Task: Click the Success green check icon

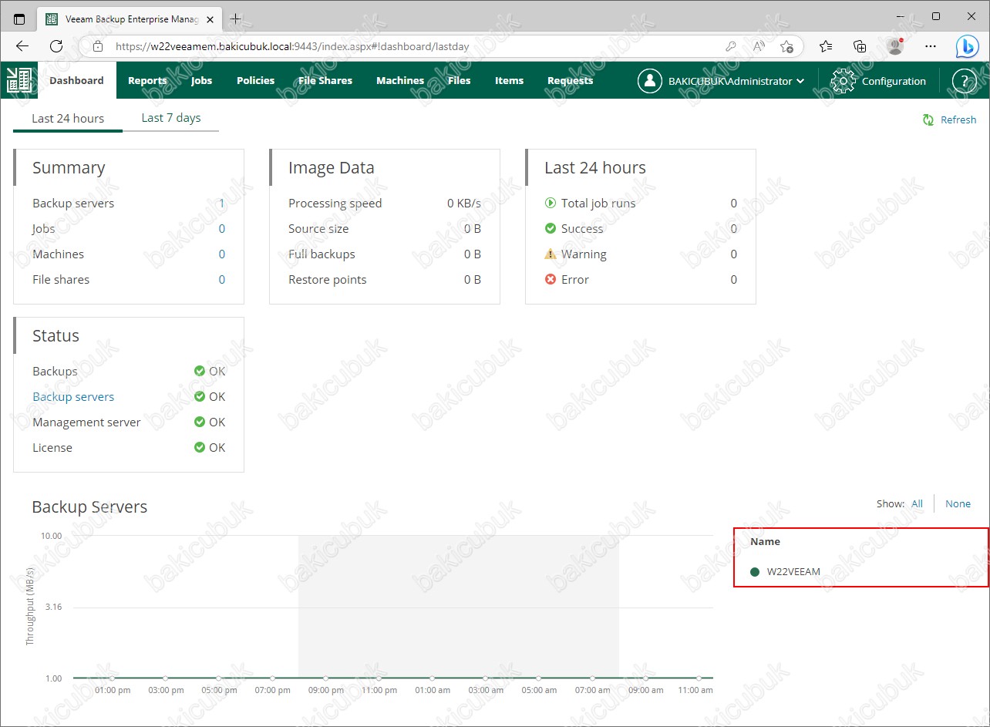Action: [550, 228]
